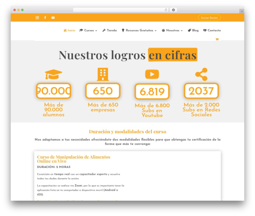Open the Instagram social icon
The image size is (255, 216).
coord(37,18)
